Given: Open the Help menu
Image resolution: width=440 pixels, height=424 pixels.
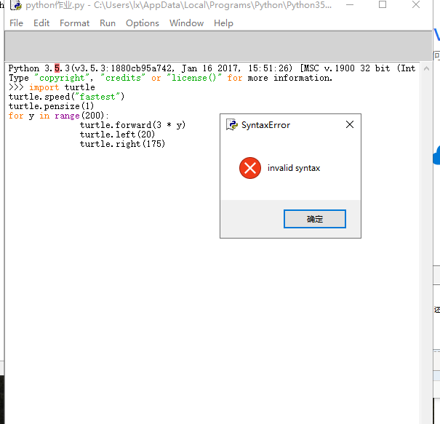Looking at the screenshot, I should [223, 23].
